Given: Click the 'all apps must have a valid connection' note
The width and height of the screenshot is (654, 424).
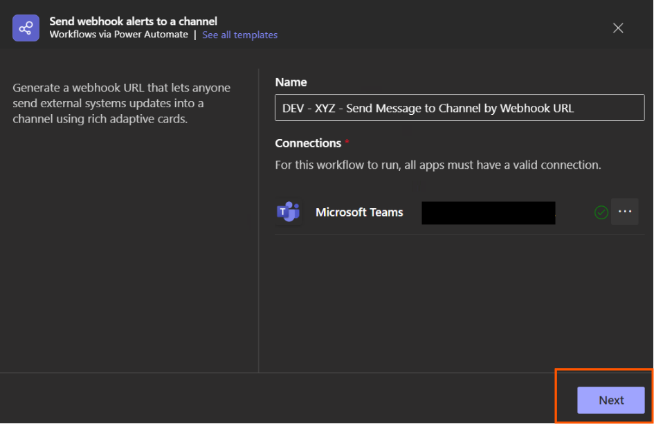Looking at the screenshot, I should [x=438, y=165].
